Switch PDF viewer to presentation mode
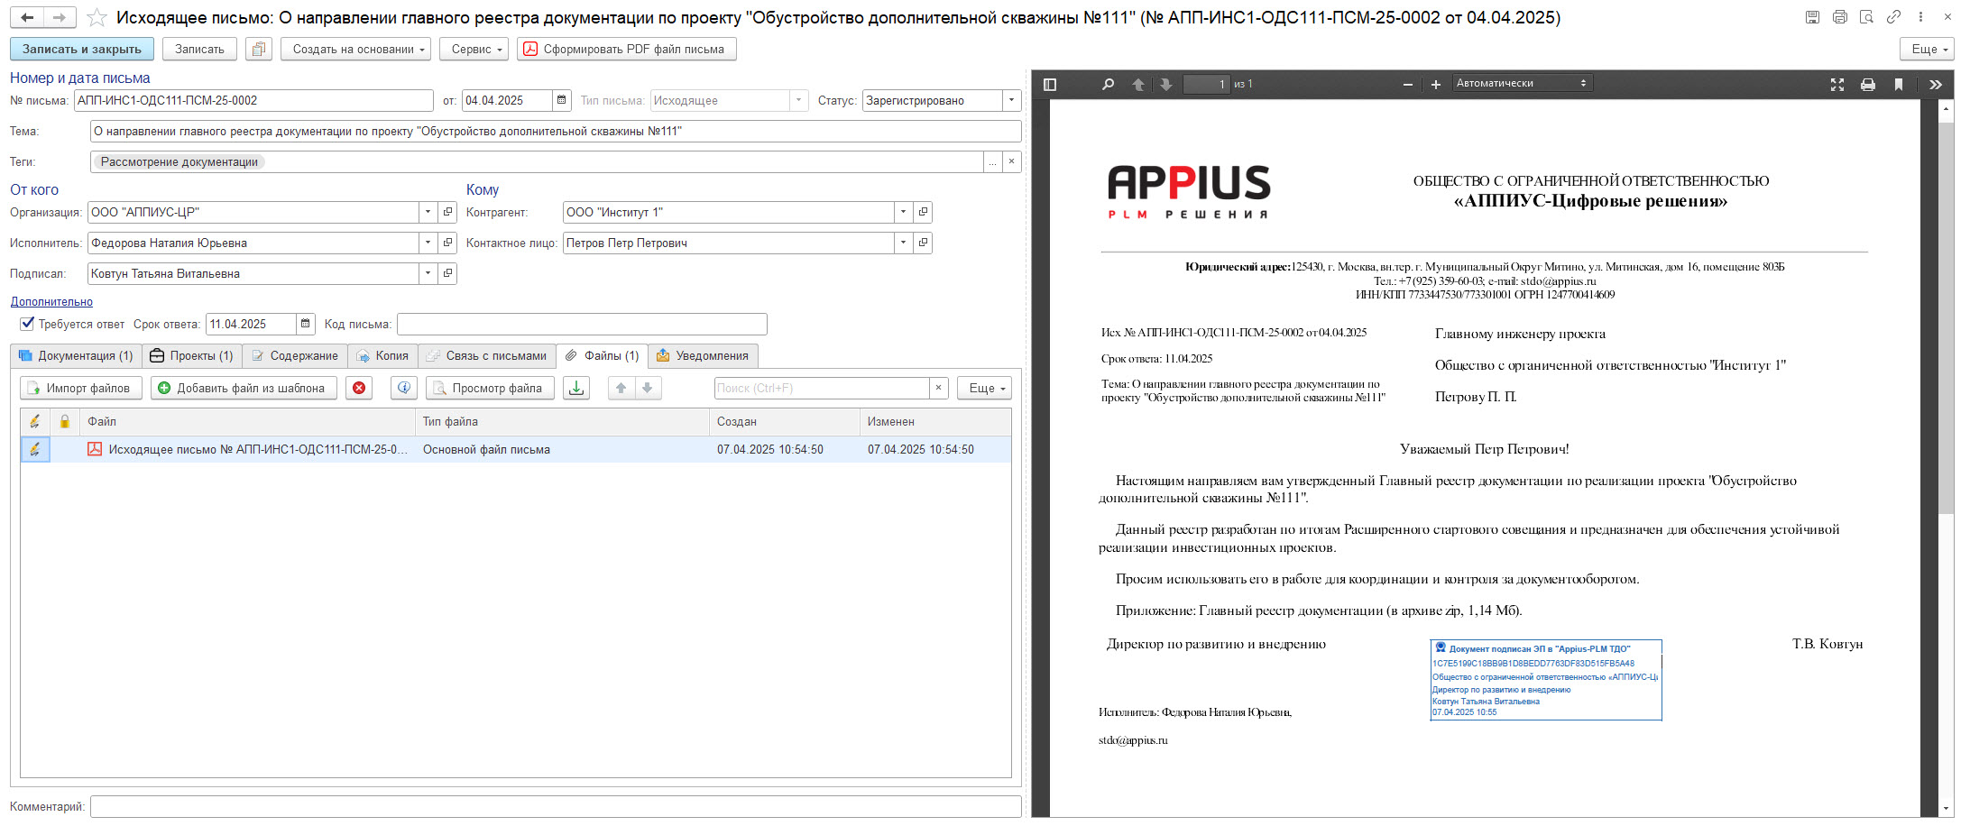This screenshot has height=826, width=1970. [x=1837, y=84]
